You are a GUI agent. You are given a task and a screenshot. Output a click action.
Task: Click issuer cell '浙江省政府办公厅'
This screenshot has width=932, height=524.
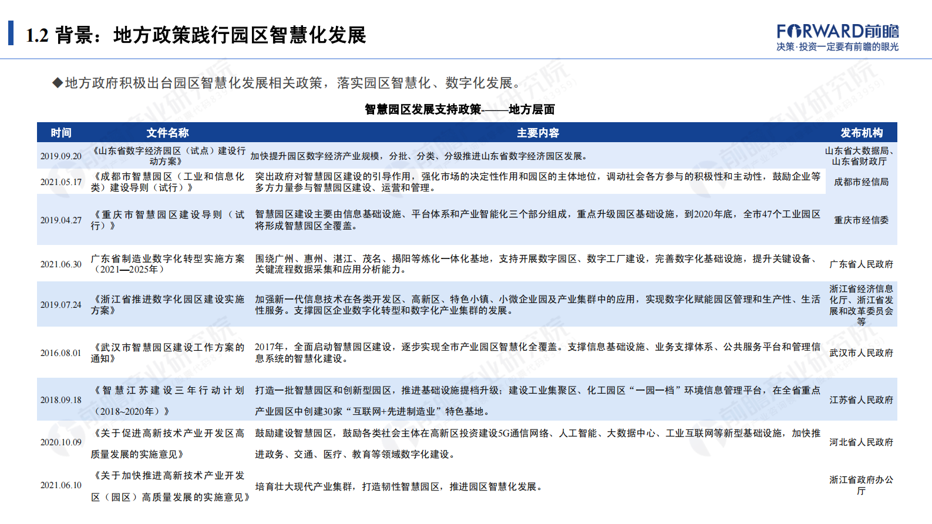pyautogui.click(x=862, y=485)
